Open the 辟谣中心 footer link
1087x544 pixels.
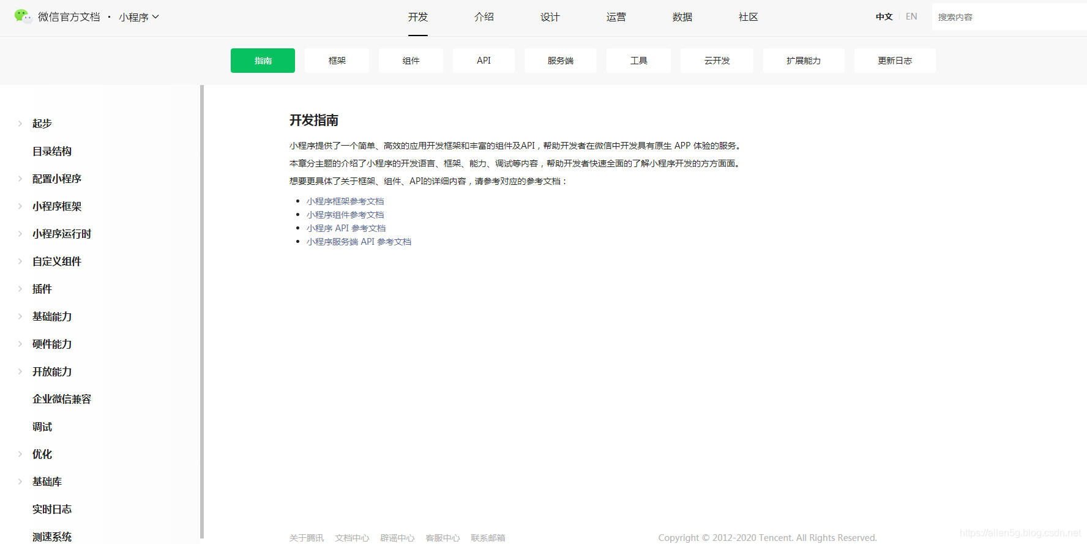tap(397, 538)
